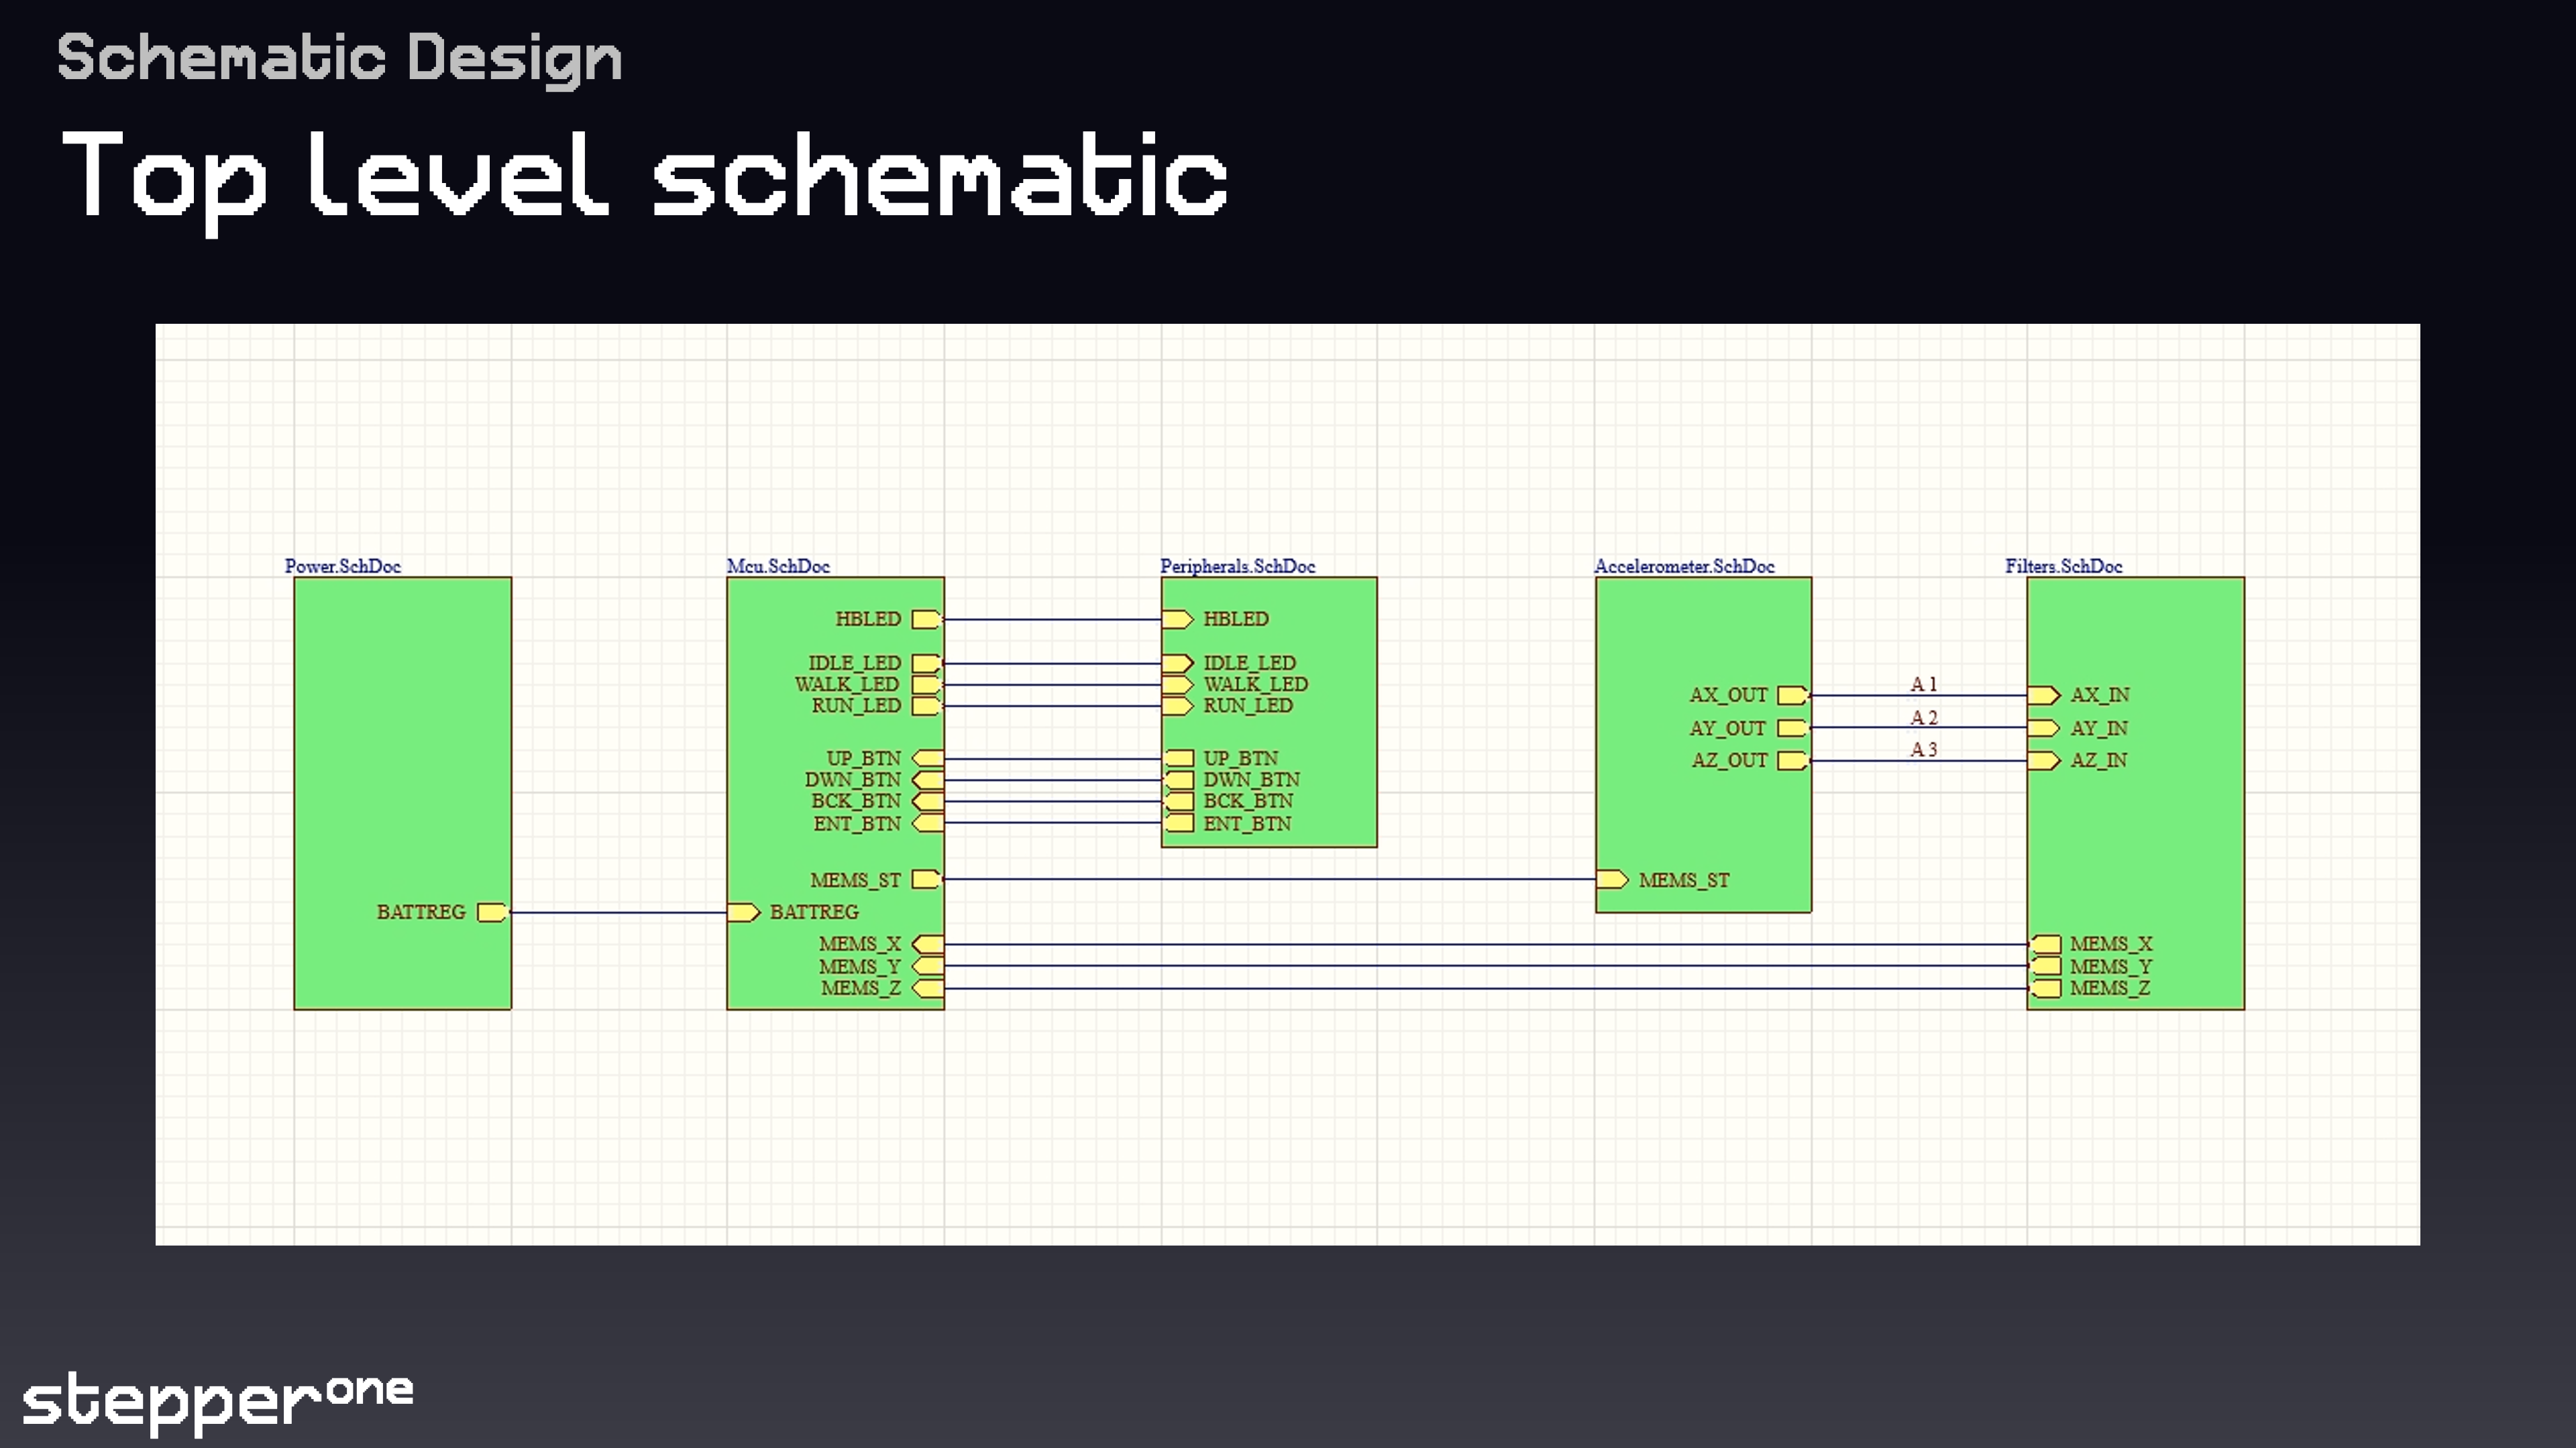Select the MEMS_ST port icon on Accelerometer sheet
The width and height of the screenshot is (2576, 1448).
coord(1612,880)
